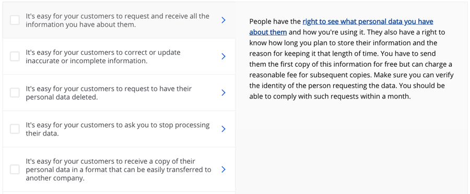Open chevron for correct or update information
The width and height of the screenshot is (470, 194).
(224, 56)
